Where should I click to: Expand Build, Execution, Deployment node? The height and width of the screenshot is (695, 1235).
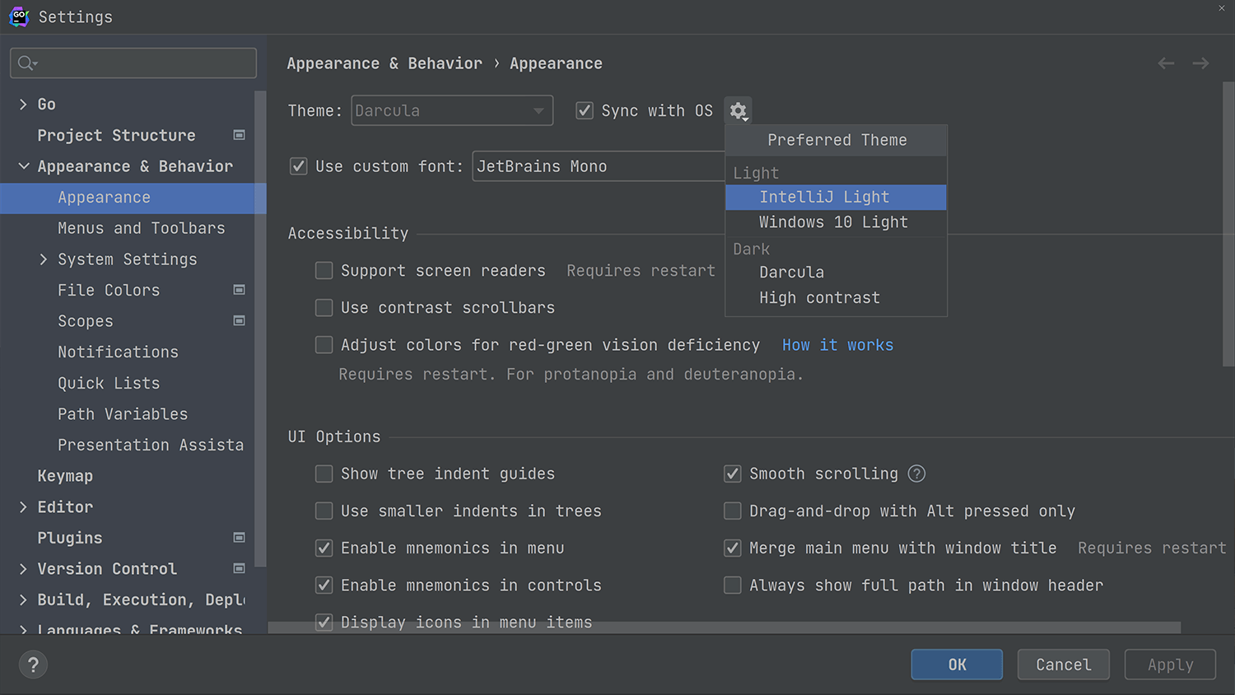tap(23, 600)
